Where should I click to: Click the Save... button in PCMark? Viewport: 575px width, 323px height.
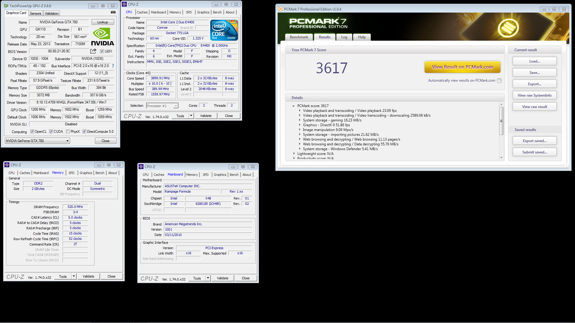535,73
